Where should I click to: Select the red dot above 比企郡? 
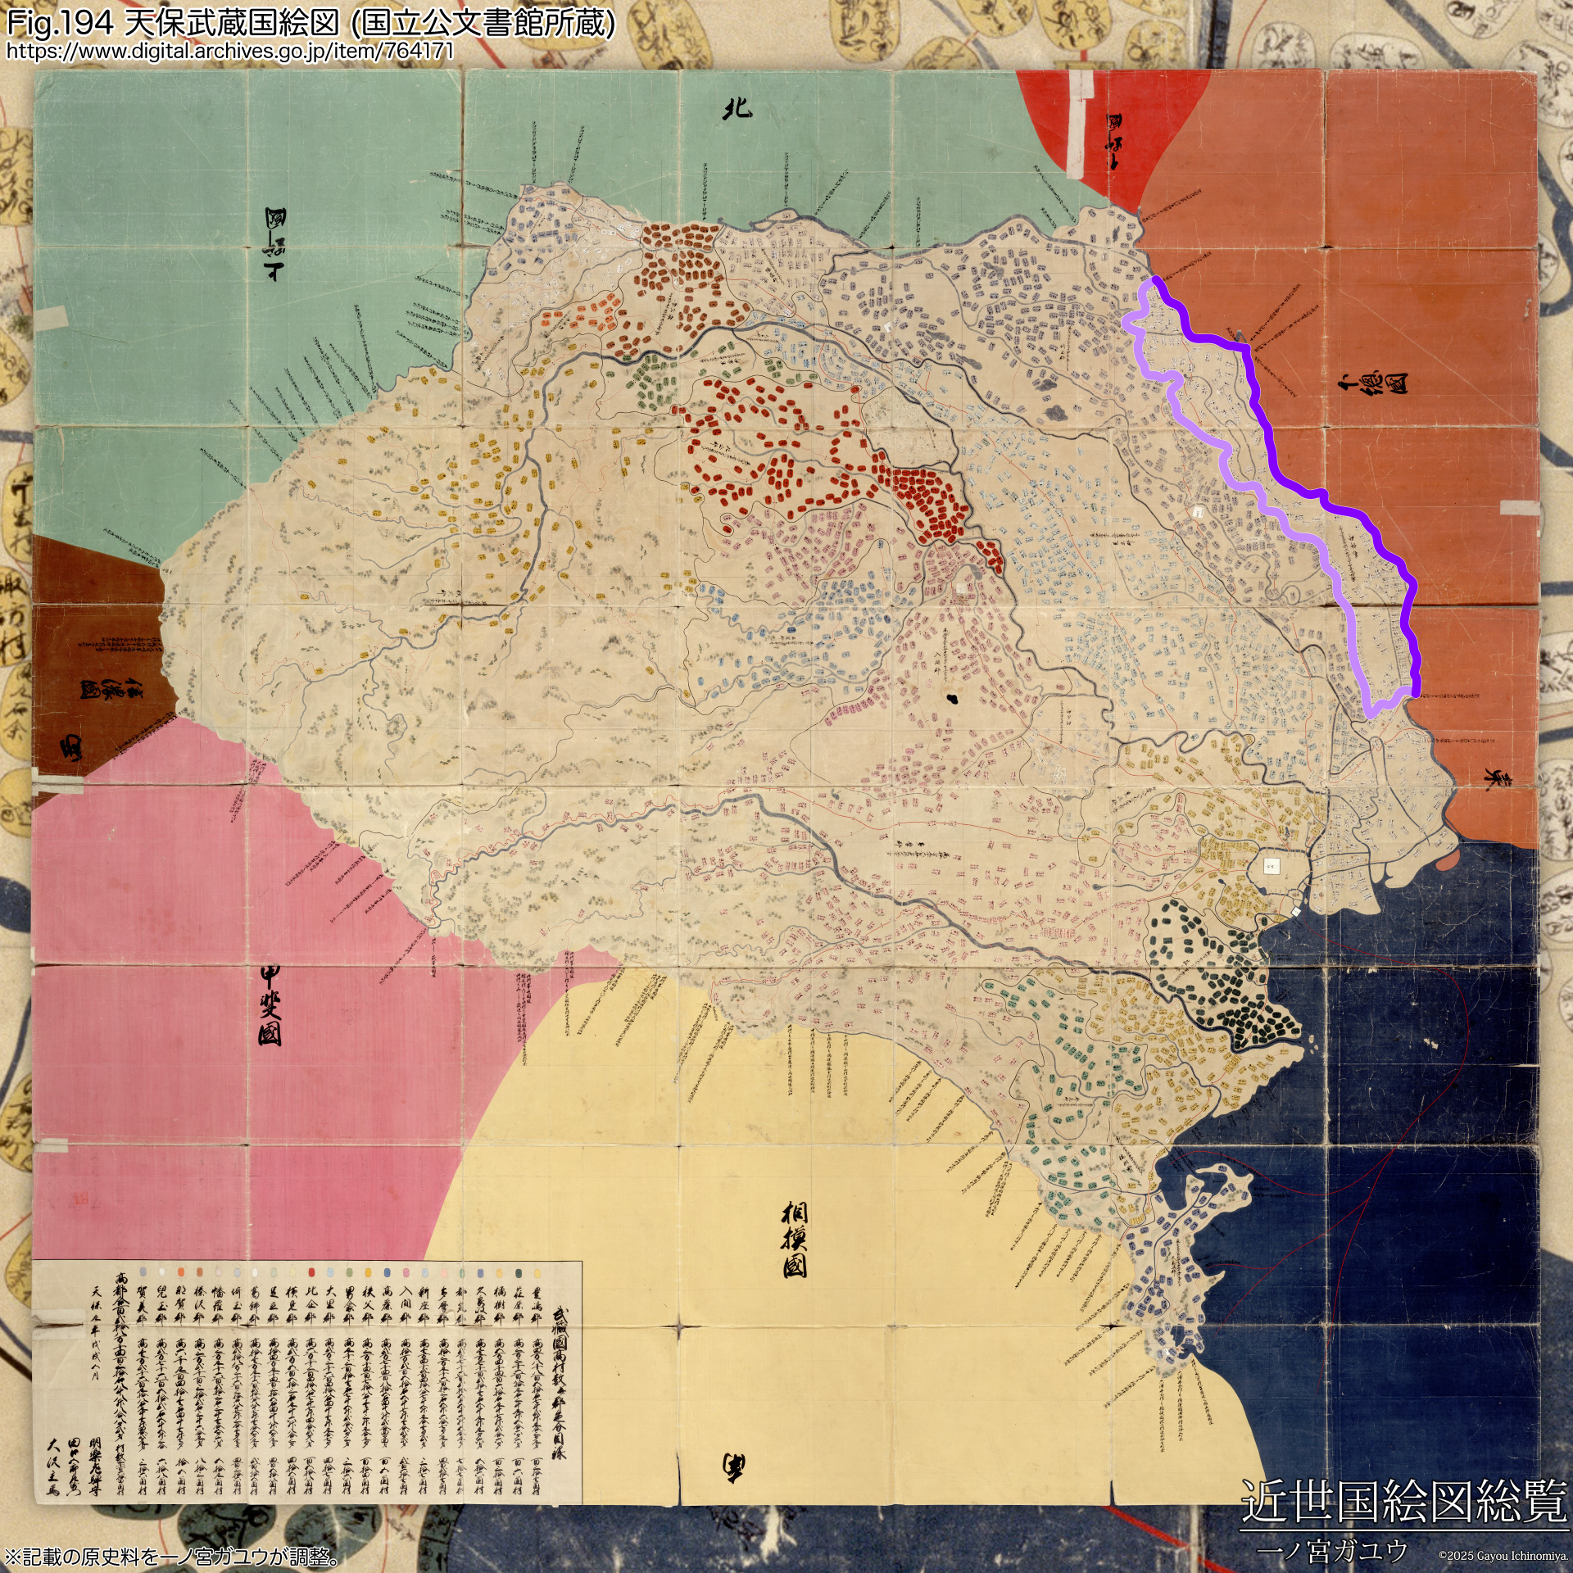(311, 1273)
